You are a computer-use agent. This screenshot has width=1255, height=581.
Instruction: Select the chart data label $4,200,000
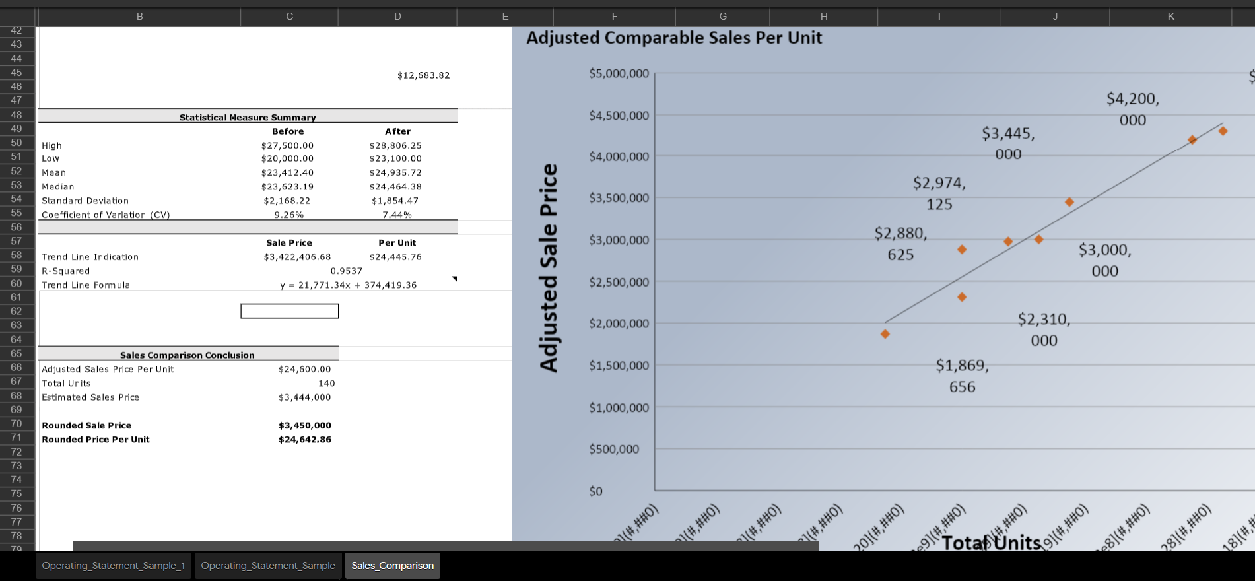click(x=1133, y=110)
